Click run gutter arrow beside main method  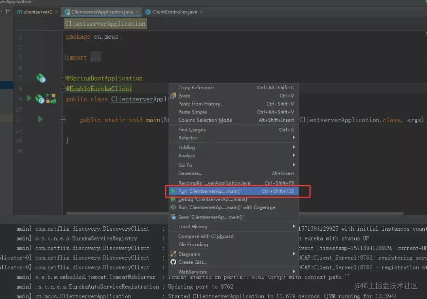point(40,119)
